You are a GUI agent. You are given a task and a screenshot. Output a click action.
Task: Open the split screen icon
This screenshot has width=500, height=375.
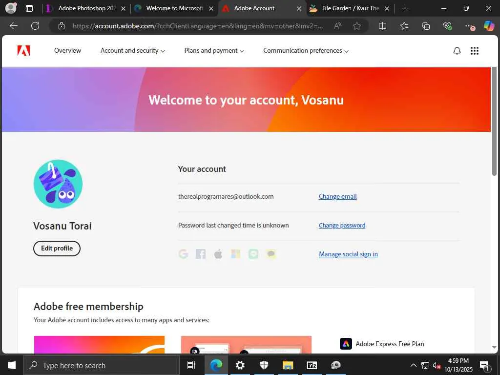pos(382,26)
